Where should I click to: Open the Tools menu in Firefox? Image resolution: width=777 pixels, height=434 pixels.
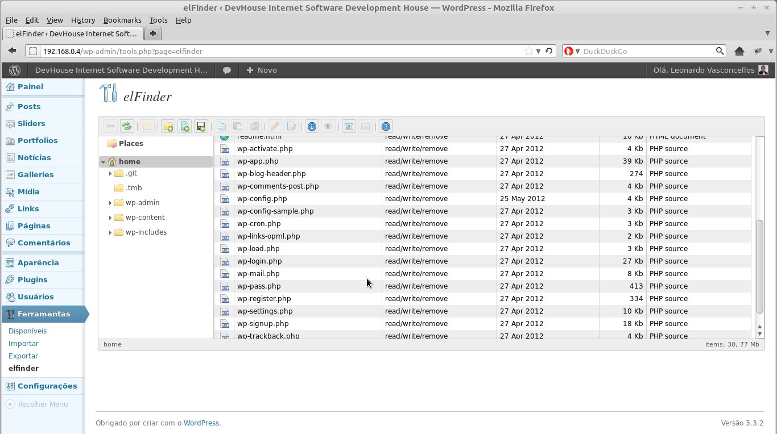[x=158, y=20]
